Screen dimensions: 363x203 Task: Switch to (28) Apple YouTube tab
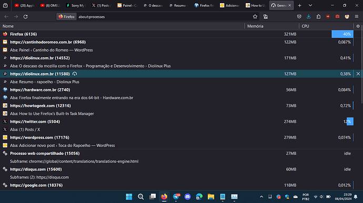24,5
